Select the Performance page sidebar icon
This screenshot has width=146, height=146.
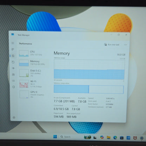click(x=13, y=56)
